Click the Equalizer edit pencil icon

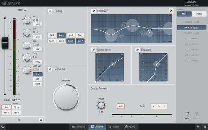(x=94, y=11)
